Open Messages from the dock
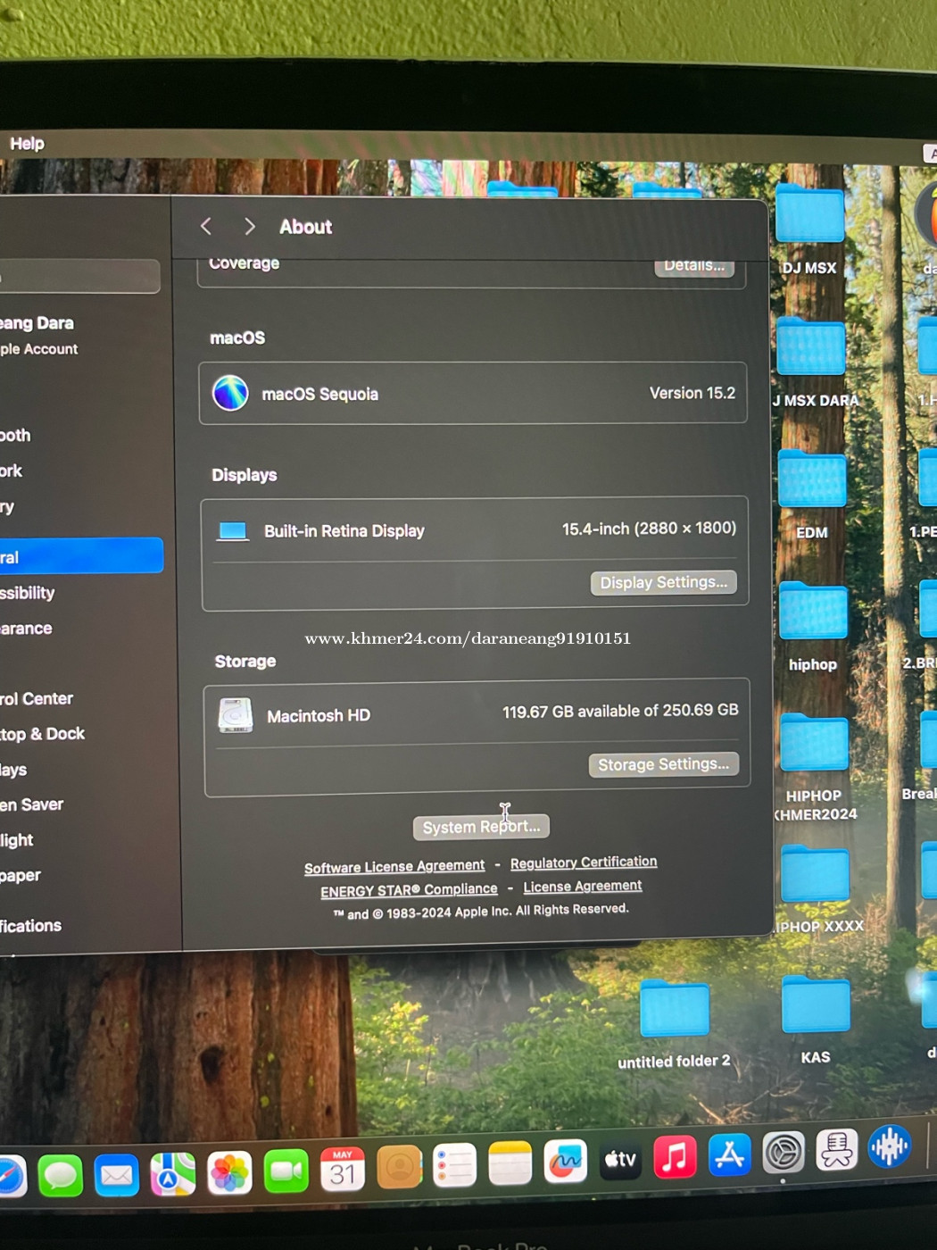 [x=61, y=1174]
